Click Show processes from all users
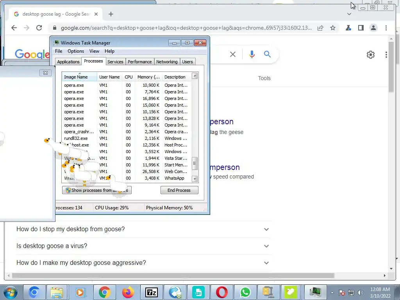 point(97,190)
